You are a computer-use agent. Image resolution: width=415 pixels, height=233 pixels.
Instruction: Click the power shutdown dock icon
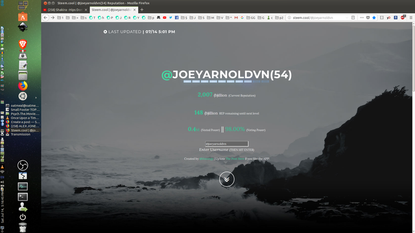[23, 217]
